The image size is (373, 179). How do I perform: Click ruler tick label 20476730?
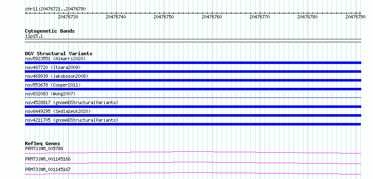pos(68,17)
